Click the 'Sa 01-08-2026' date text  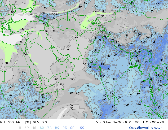(112, 122)
